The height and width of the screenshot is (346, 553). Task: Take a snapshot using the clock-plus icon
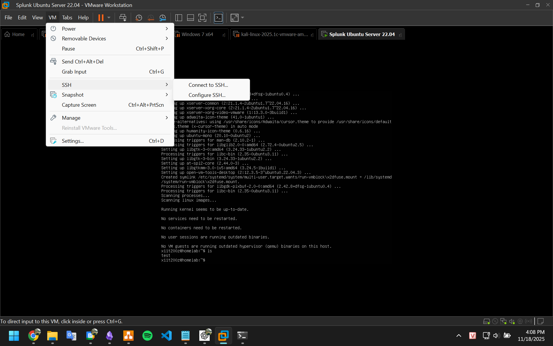(x=139, y=18)
